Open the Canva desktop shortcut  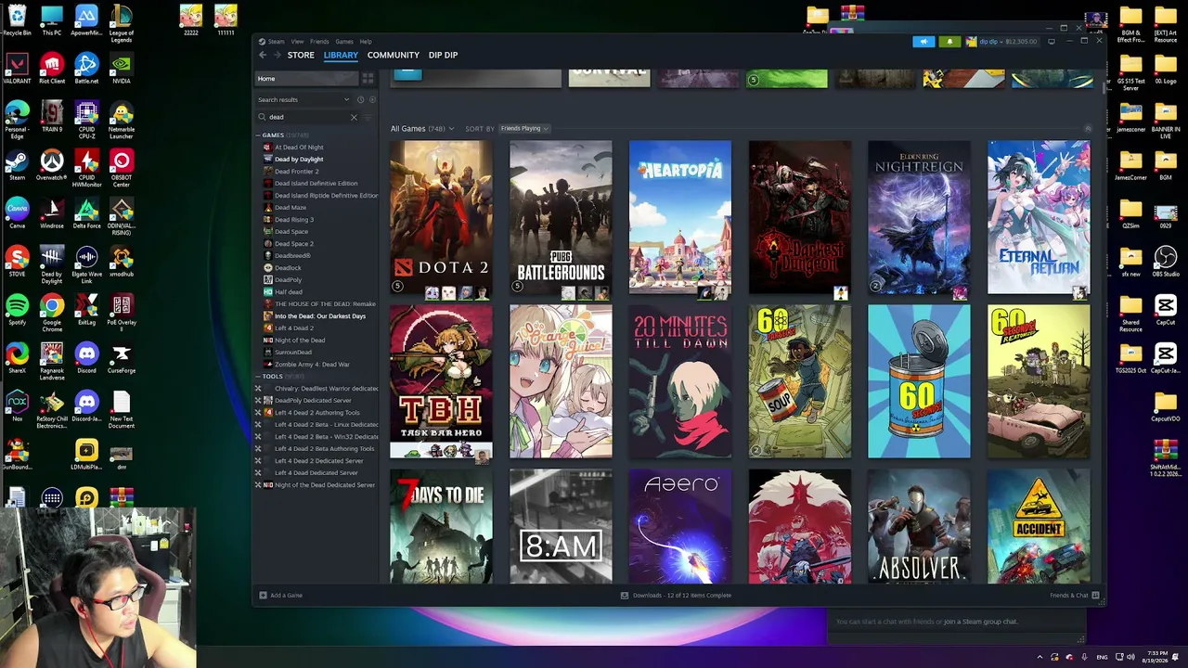[x=17, y=212]
